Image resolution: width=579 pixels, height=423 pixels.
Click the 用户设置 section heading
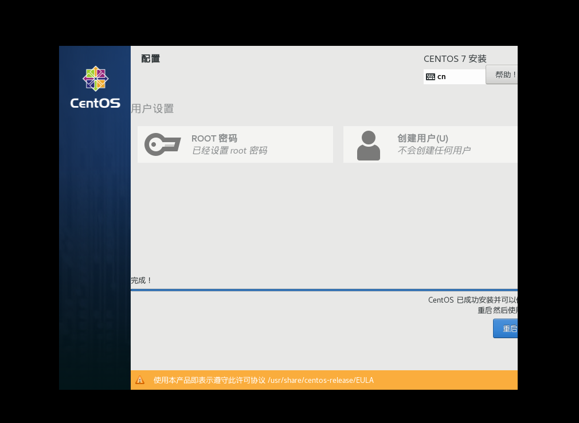152,108
